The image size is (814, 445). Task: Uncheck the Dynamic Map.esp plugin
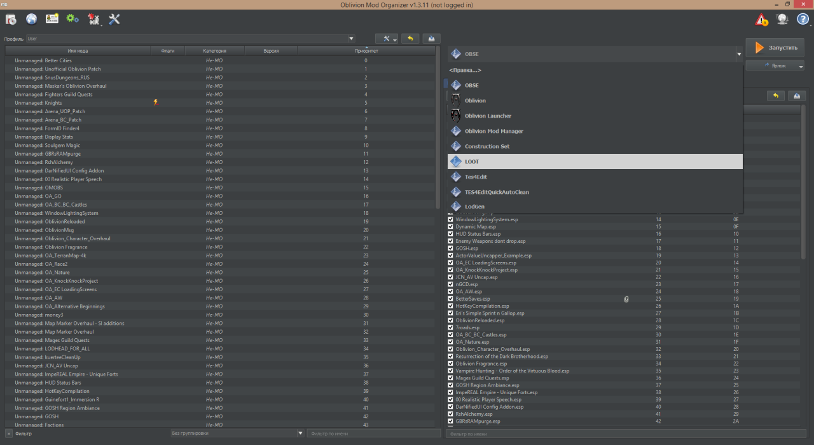[451, 226]
